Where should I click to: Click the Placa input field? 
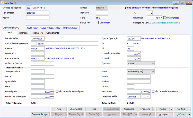tap(38, 86)
